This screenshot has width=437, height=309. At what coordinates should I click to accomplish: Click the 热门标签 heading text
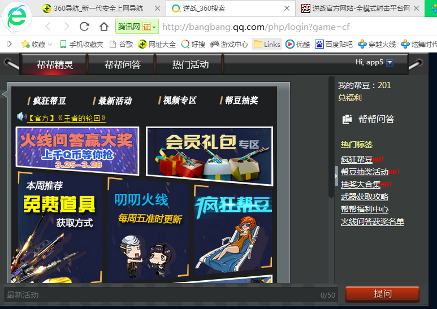click(x=357, y=145)
